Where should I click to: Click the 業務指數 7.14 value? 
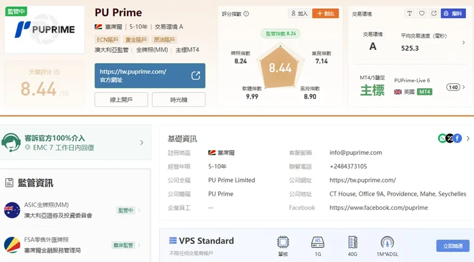pyautogui.click(x=321, y=61)
